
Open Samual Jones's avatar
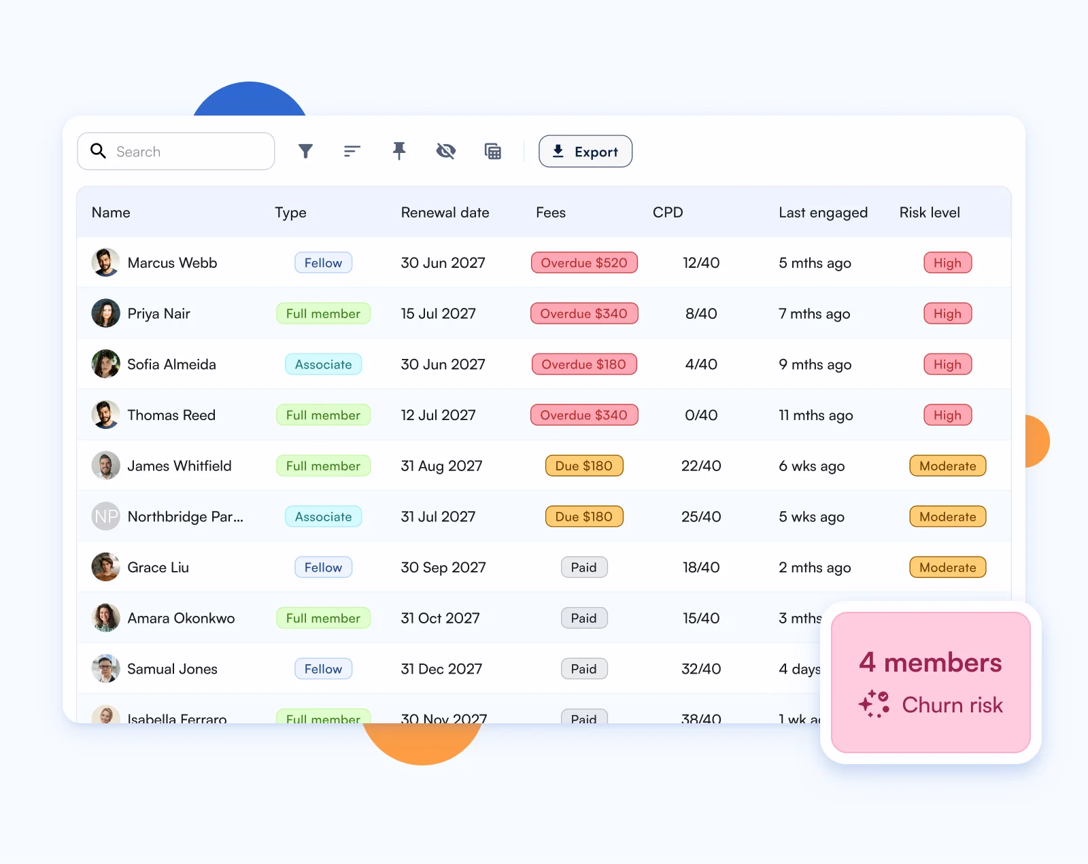105,669
